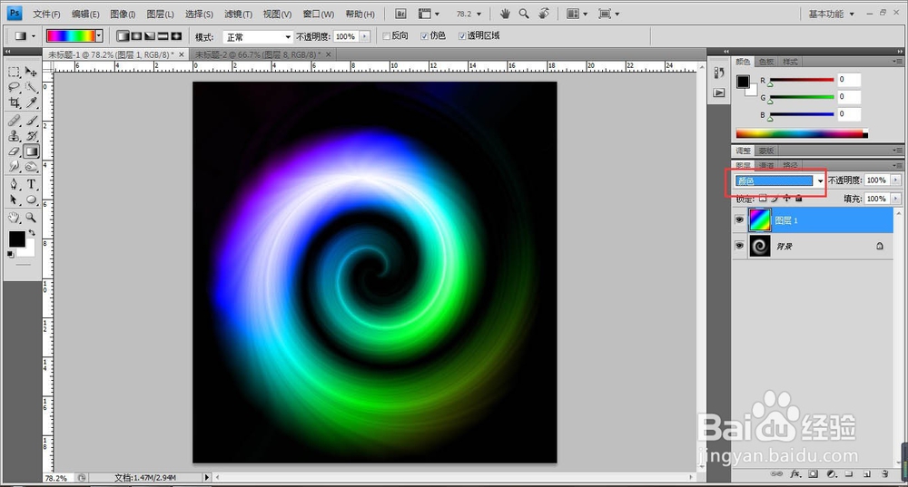The image size is (908, 487).
Task: Select the Ellipse shape tool
Action: coord(31,200)
